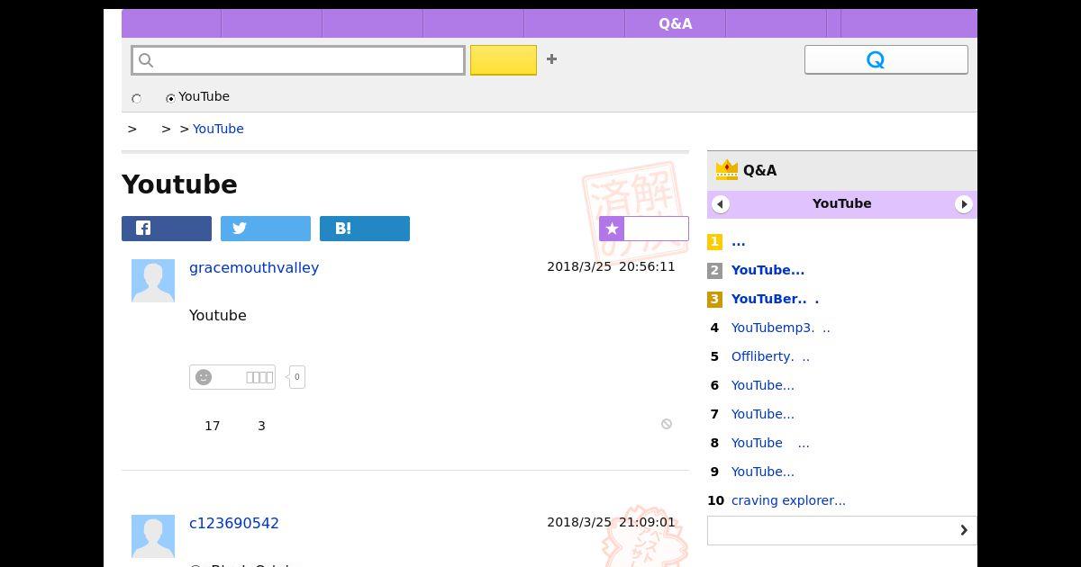Viewport: 1081px width, 567px height.
Task: Click the gold rank 1 badge
Action: click(714, 241)
